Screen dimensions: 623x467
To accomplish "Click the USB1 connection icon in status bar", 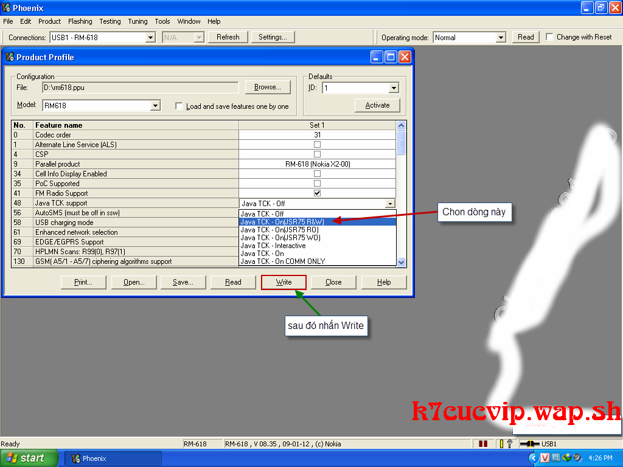I will 529,444.
